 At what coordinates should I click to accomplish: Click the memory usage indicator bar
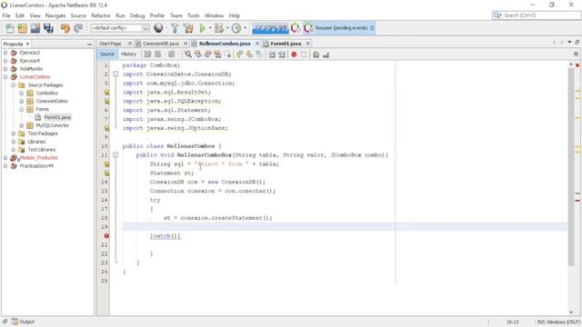270,28
